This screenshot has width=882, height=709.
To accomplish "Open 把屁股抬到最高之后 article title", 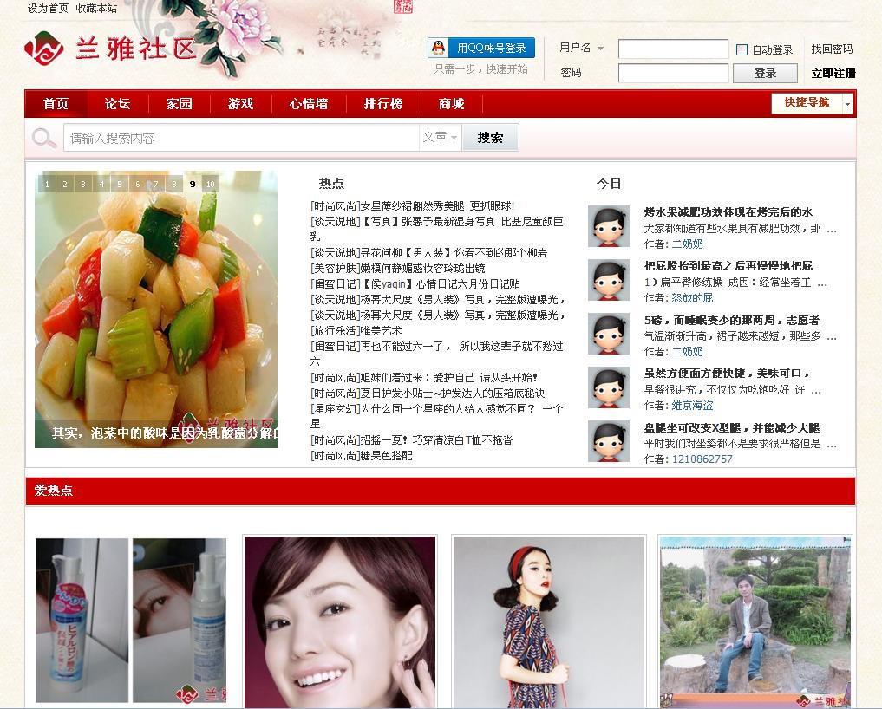I will click(x=728, y=265).
